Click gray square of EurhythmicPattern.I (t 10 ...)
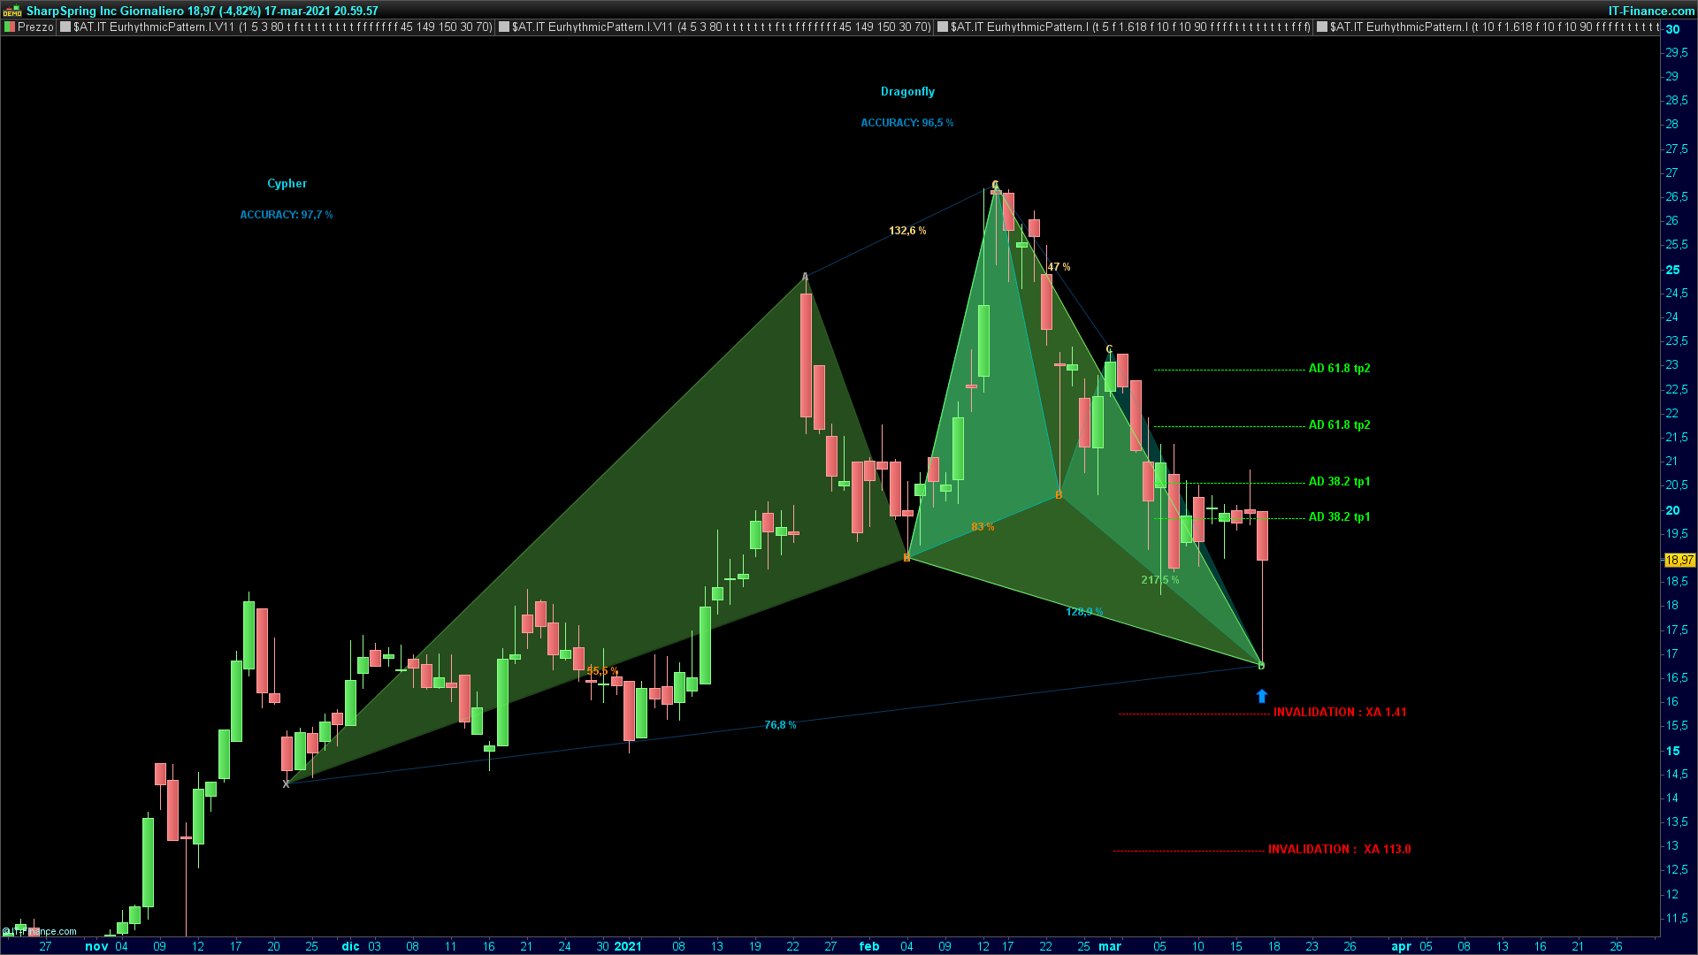Screen dimensions: 1698x955 click(x=1322, y=27)
